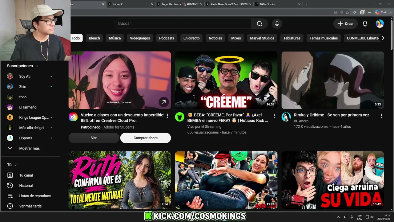Open Ciega arruina su vida thumbnail
Screen dimensions: 394x222
pos(333,180)
